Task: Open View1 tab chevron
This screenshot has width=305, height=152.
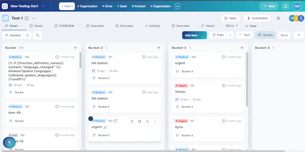Action: coord(22,26)
